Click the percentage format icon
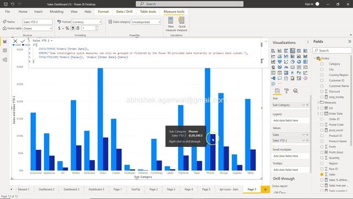This screenshot has height=199, width=353. [67, 28]
